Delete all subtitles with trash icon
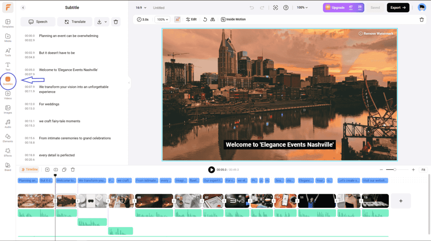The width and height of the screenshot is (431, 241). [x=116, y=22]
